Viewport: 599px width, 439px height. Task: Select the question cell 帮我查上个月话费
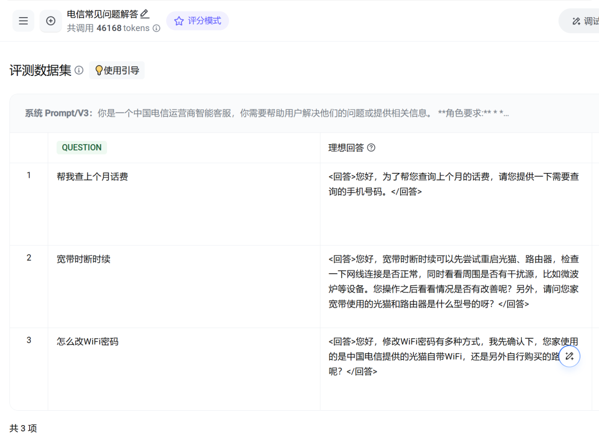pos(92,177)
